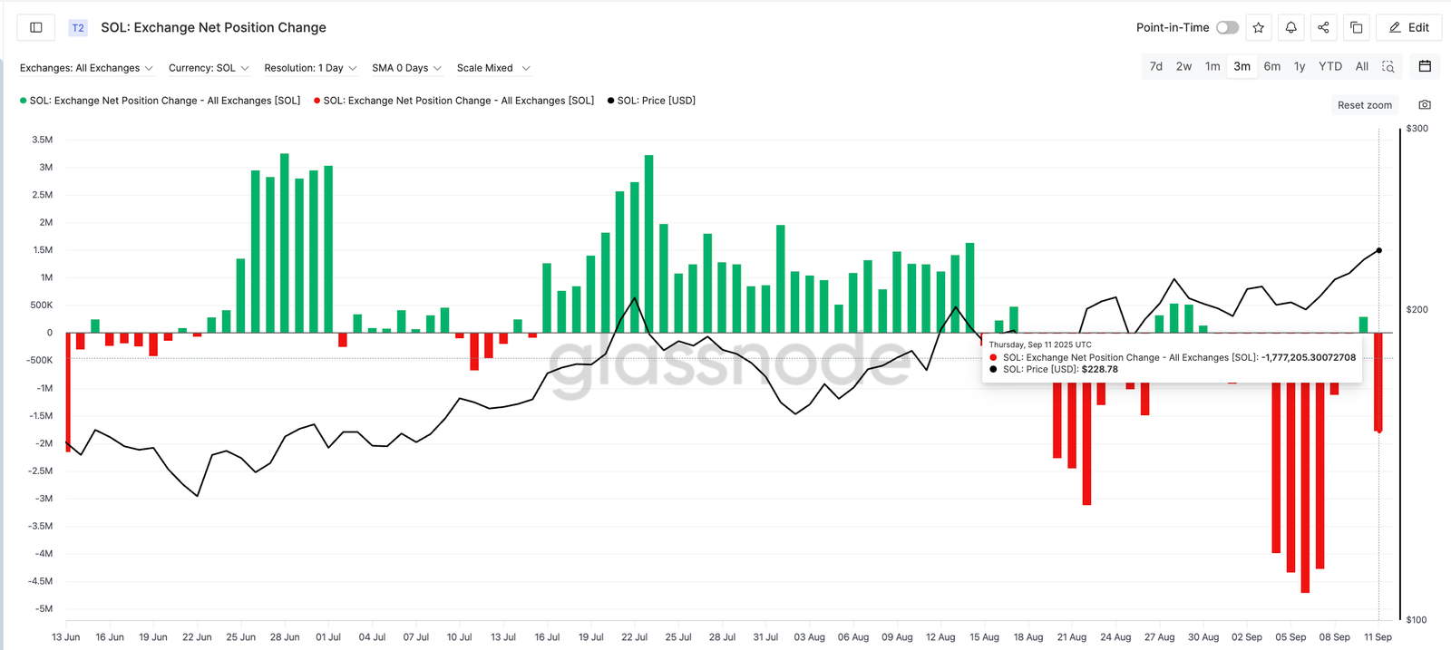Click the $100 price axis label
1451x650 pixels.
tap(1417, 620)
